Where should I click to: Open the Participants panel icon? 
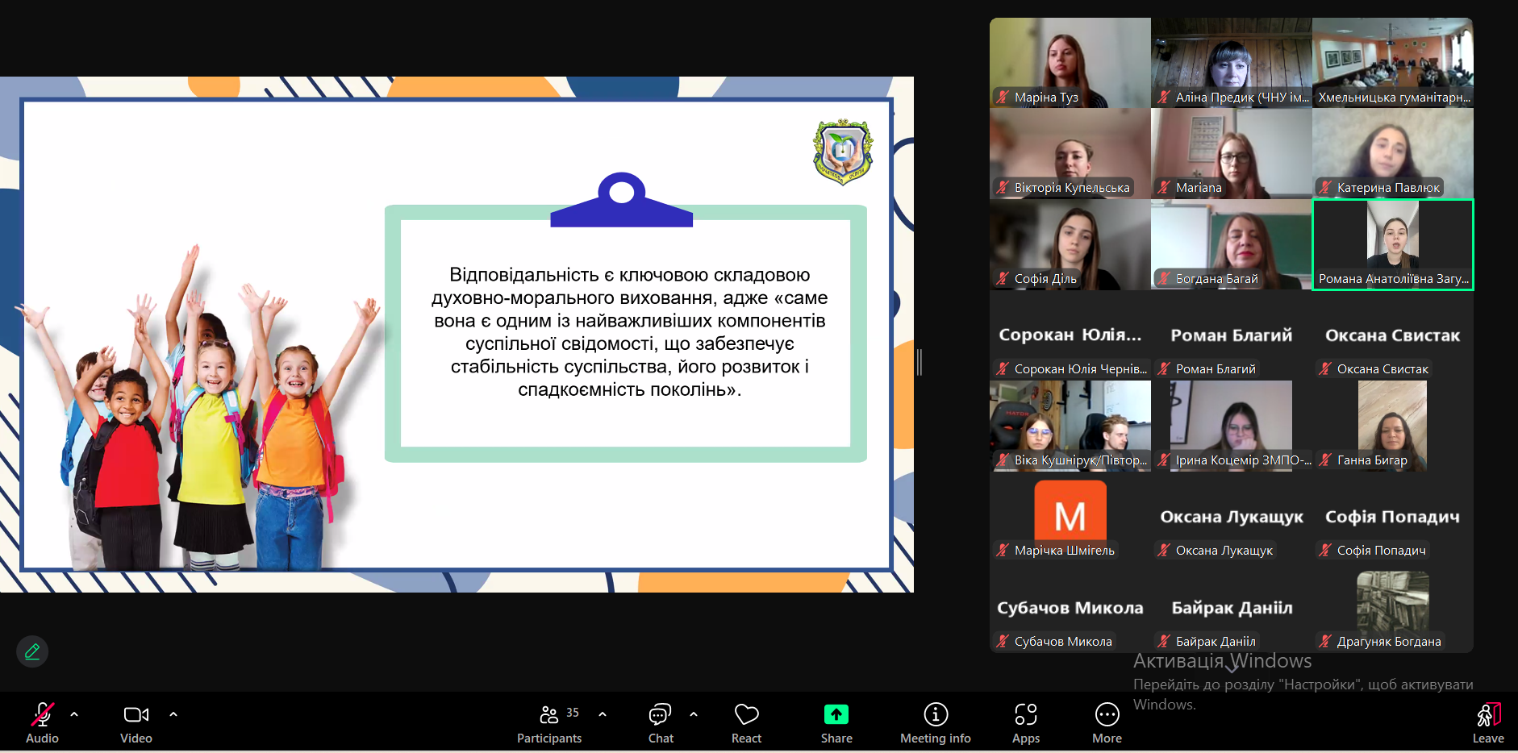tap(549, 714)
